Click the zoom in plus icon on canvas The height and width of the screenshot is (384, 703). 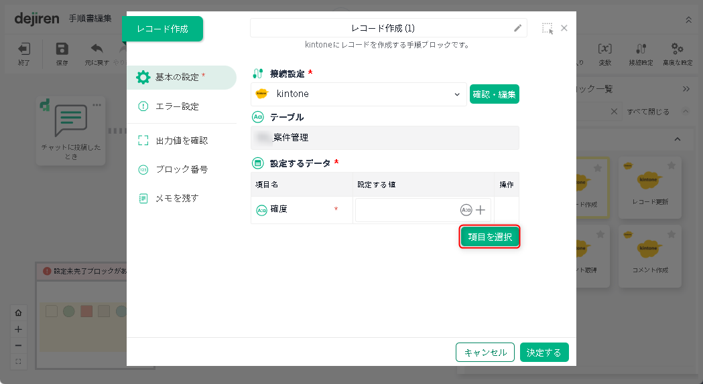[x=18, y=329]
